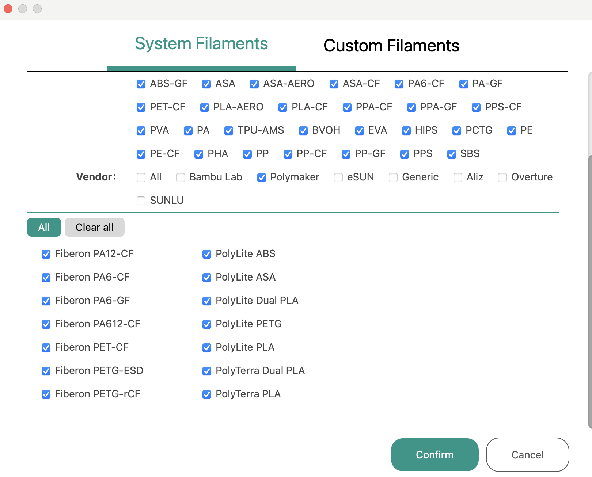Toggle the PA-GF checkbox
The image size is (592, 477).
click(464, 84)
